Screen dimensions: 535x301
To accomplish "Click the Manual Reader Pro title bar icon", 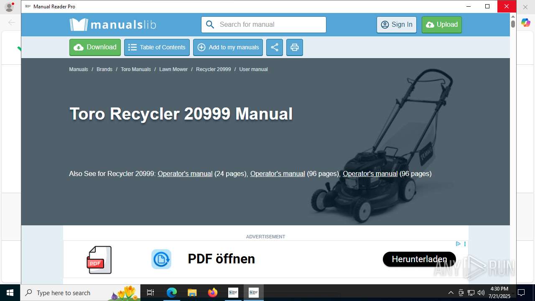I will [28, 7].
